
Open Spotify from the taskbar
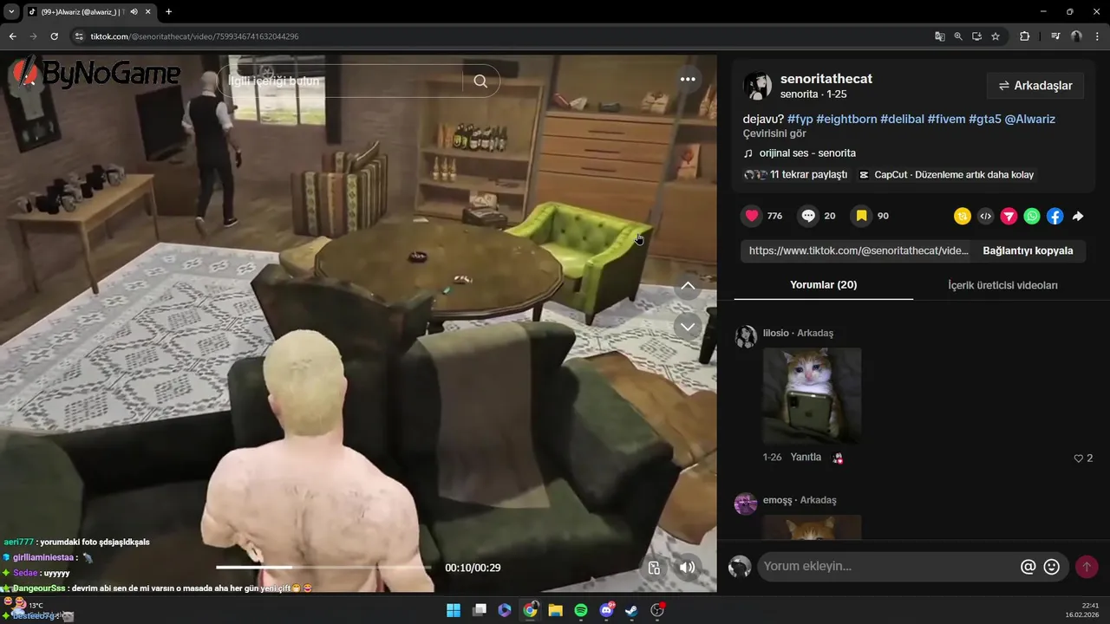tap(581, 610)
